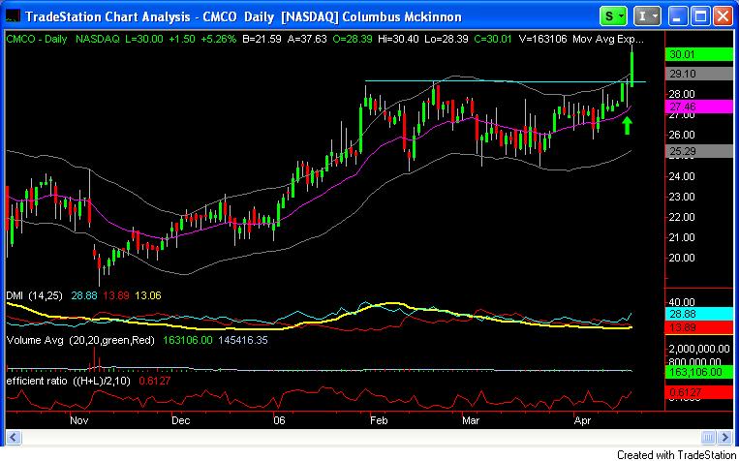Screen dimensions: 739x461
Task: Close the Chart Analysis window
Action: click(x=723, y=17)
